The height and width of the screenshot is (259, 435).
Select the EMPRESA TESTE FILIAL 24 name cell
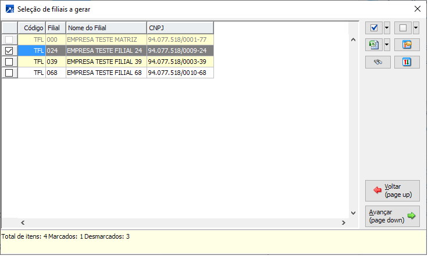[106, 51]
